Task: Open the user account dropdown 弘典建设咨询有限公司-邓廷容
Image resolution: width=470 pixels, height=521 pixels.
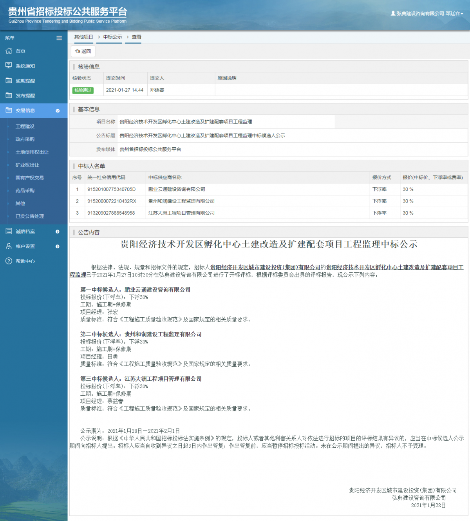Action: pyautogui.click(x=427, y=14)
